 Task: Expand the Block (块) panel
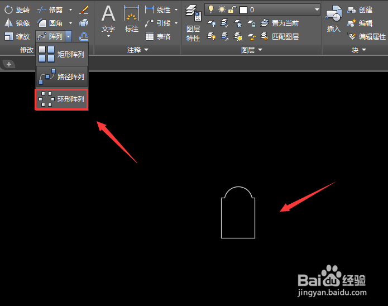click(359, 50)
